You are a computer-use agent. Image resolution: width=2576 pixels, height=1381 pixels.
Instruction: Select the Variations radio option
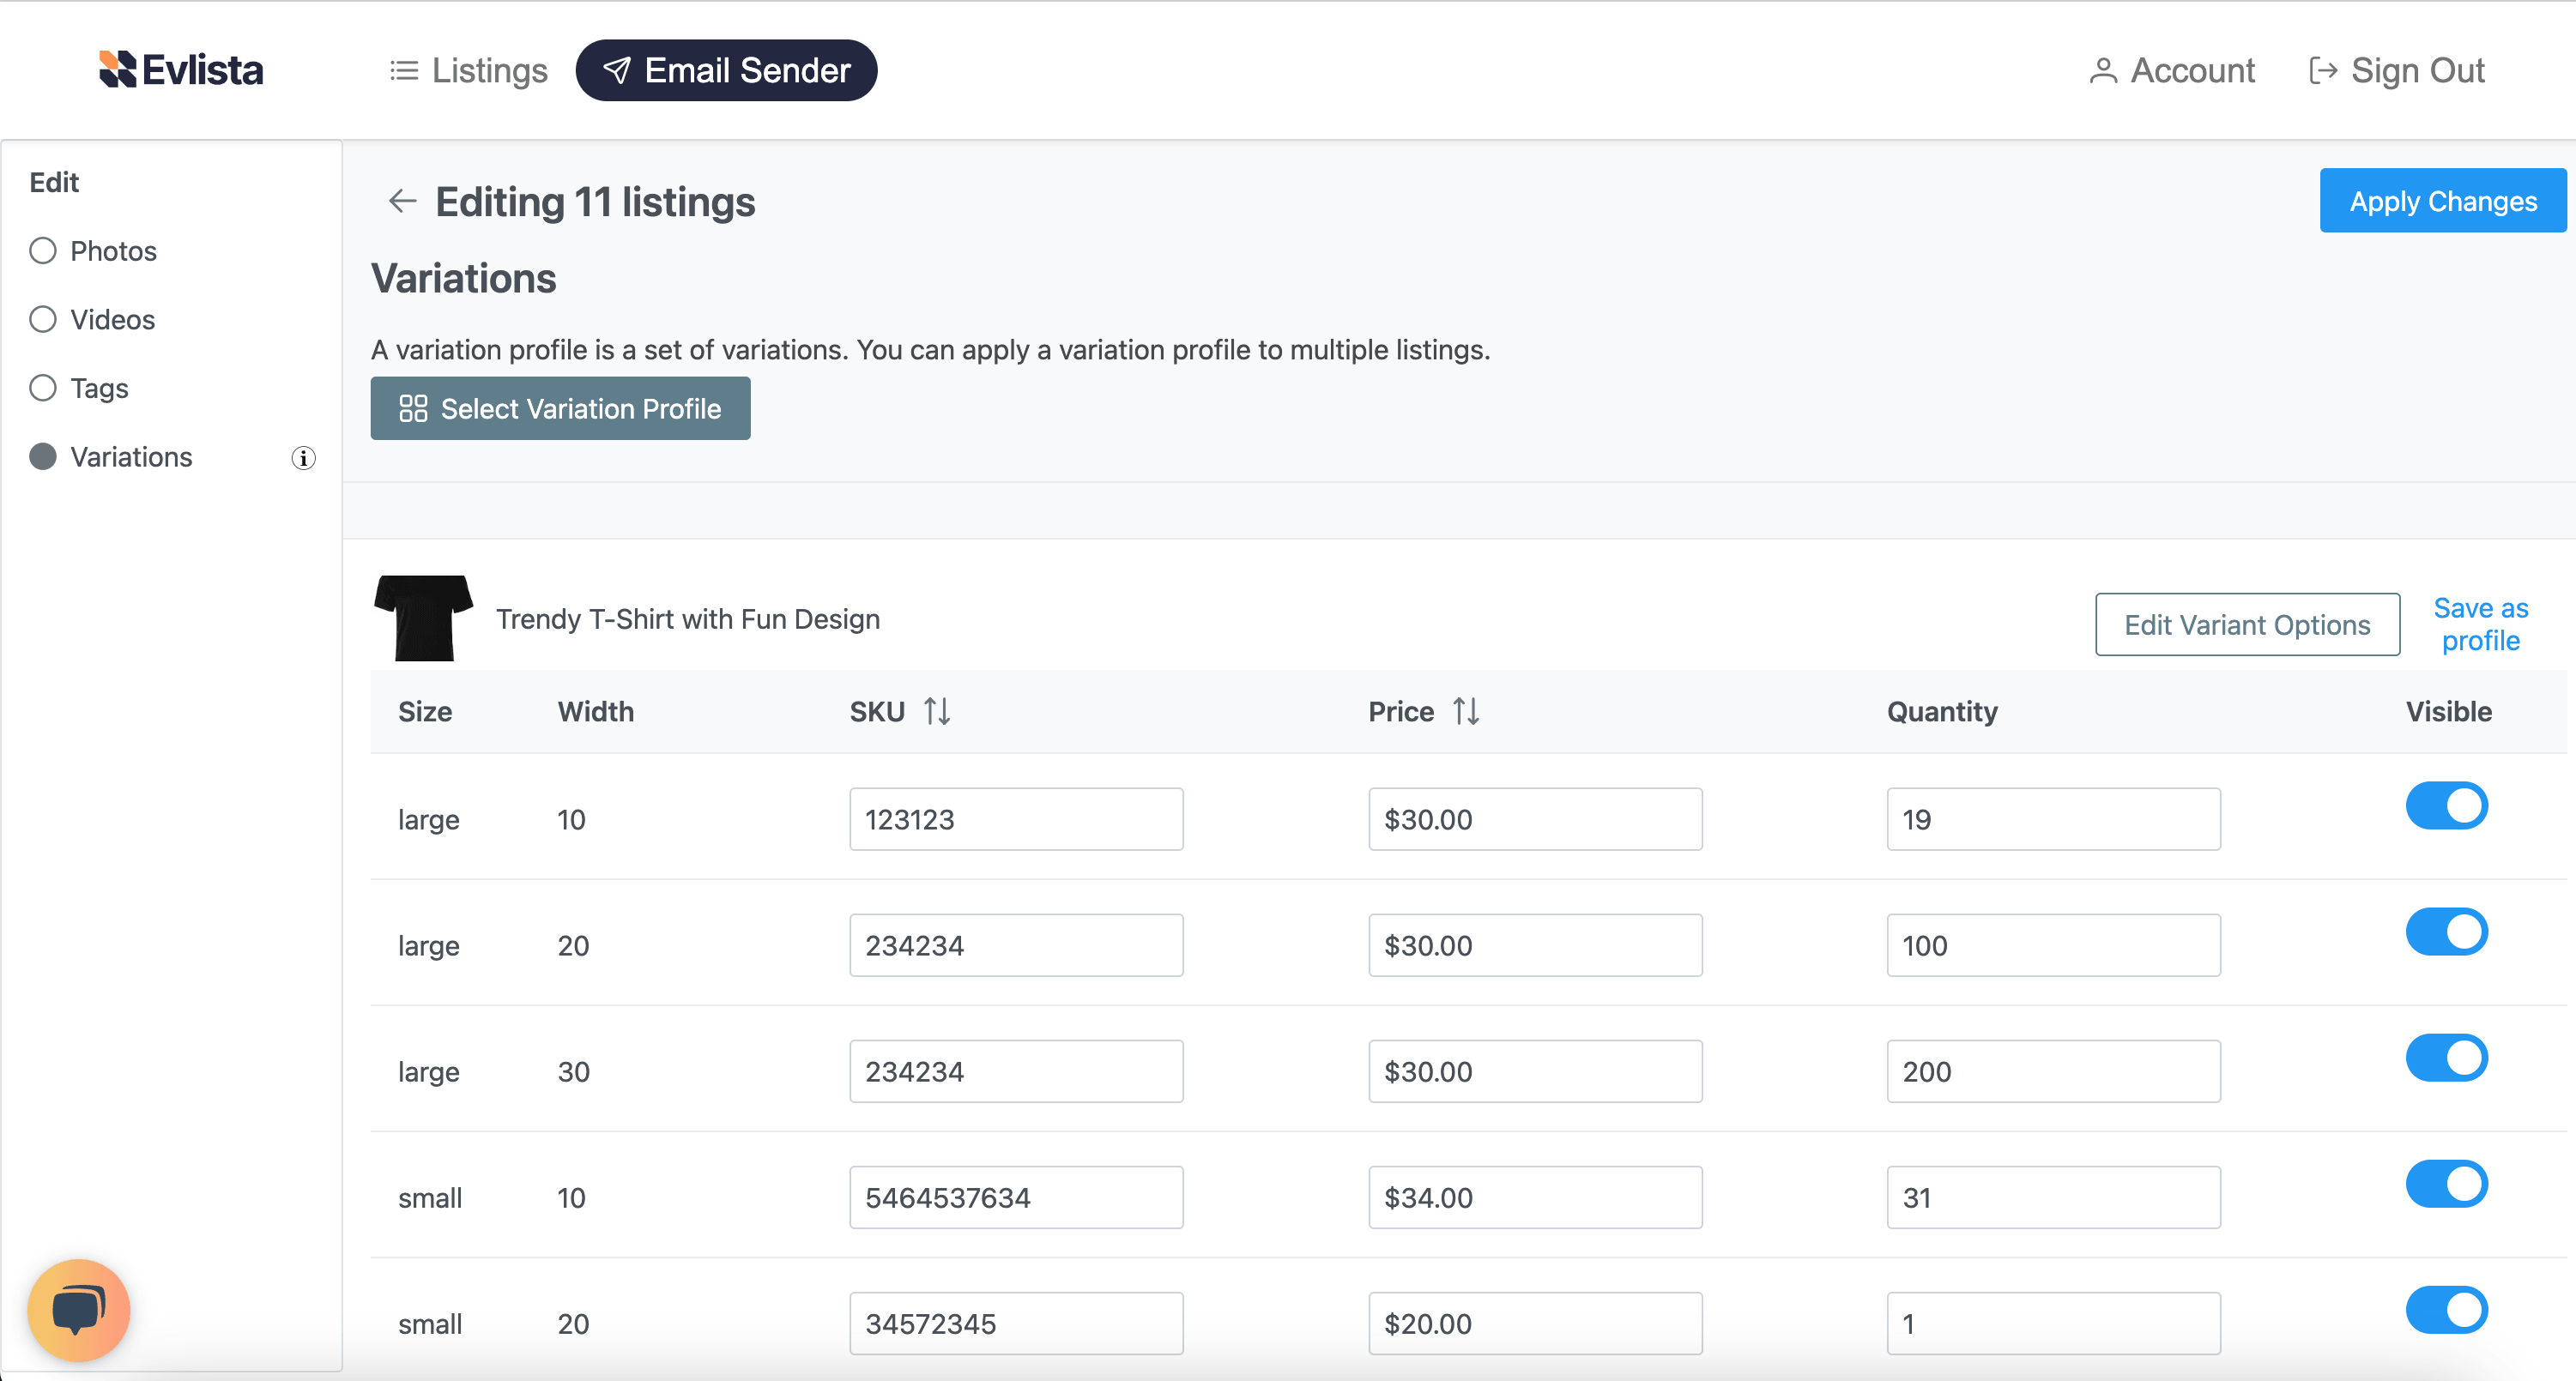tap(43, 456)
